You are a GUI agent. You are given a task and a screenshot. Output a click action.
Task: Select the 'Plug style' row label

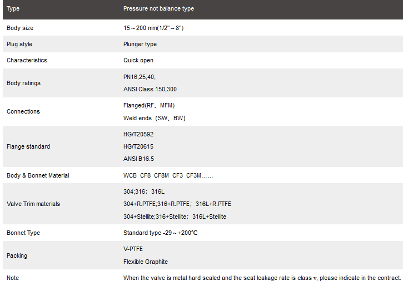point(19,44)
